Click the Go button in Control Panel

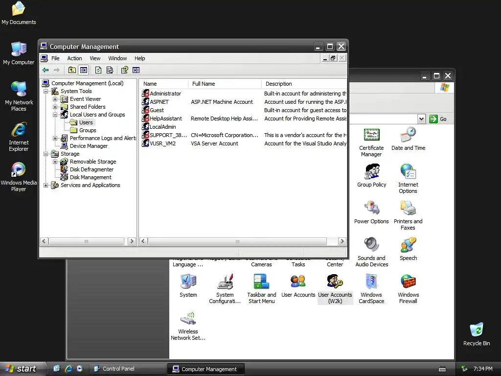pyautogui.click(x=438, y=119)
